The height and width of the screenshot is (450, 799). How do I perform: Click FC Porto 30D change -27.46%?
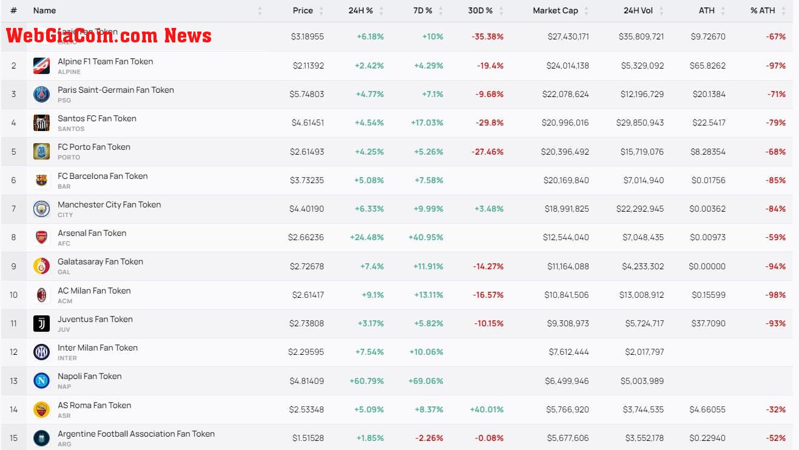click(487, 152)
